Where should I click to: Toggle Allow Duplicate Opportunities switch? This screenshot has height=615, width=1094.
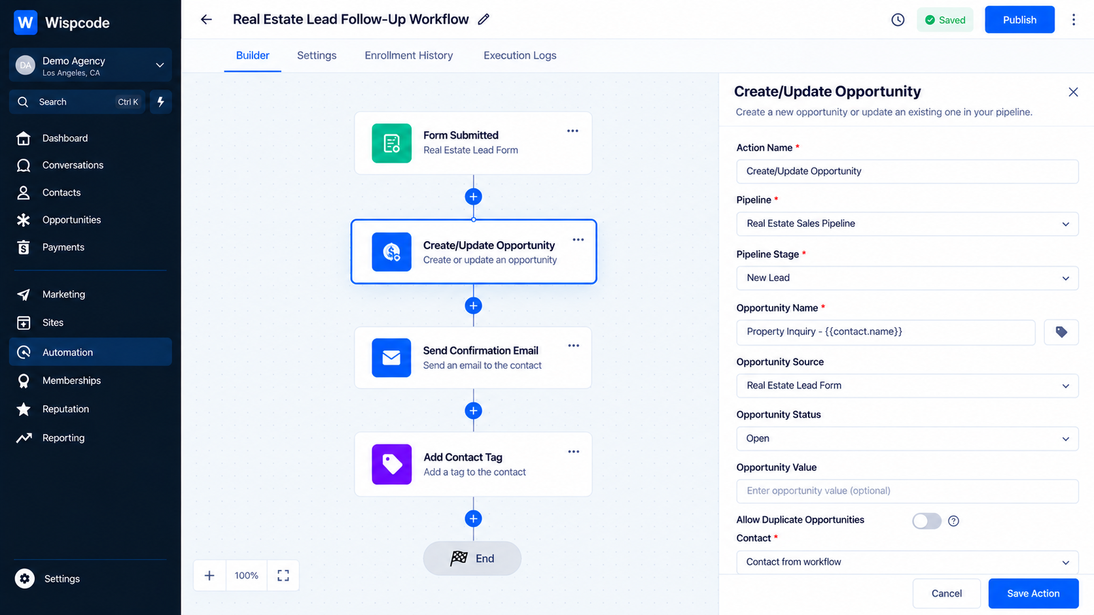[926, 521]
